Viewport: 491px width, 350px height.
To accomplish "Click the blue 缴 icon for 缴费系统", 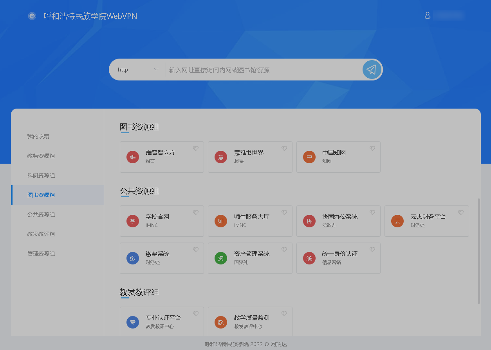I will 133,258.
